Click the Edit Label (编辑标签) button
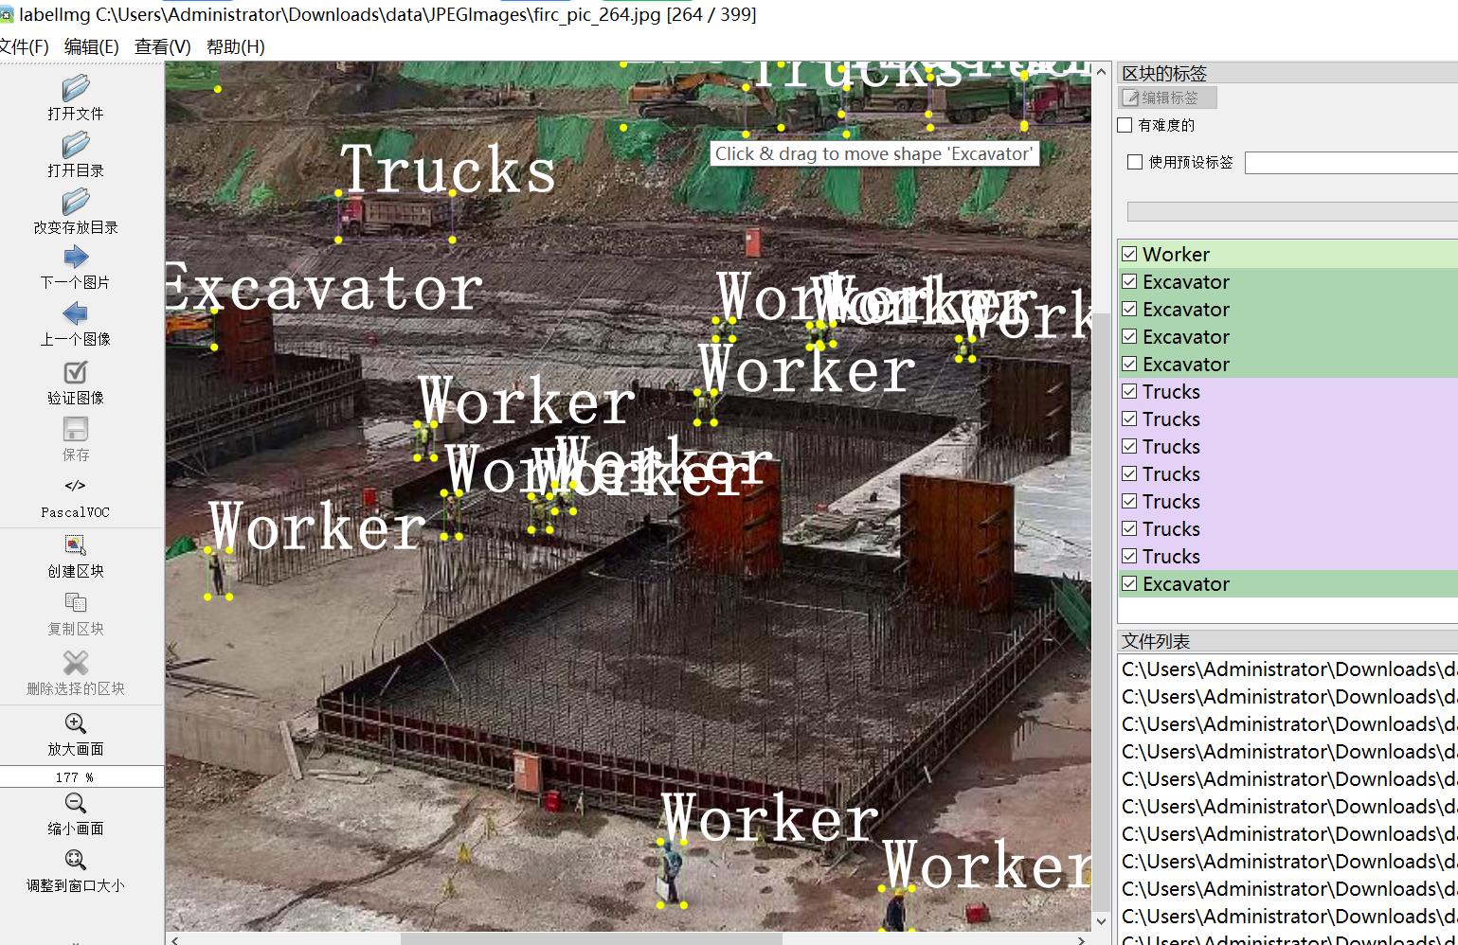The image size is (1458, 945). (x=1168, y=98)
